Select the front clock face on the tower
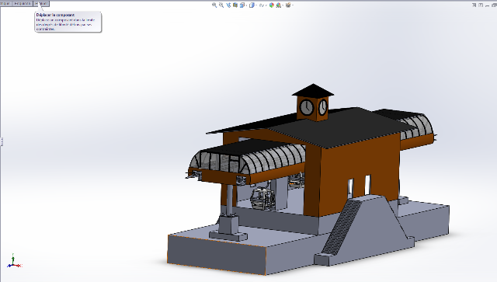Viewport: 497px width, 282px height. coord(307,107)
